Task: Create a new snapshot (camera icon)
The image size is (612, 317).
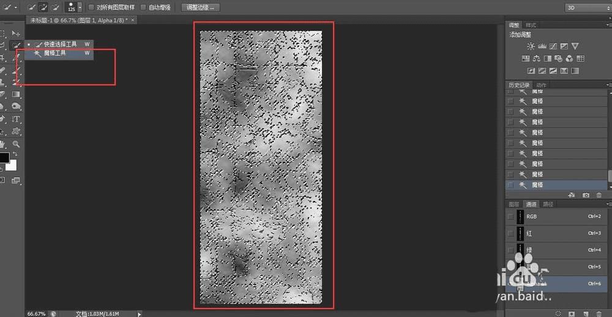Action: tap(586, 195)
